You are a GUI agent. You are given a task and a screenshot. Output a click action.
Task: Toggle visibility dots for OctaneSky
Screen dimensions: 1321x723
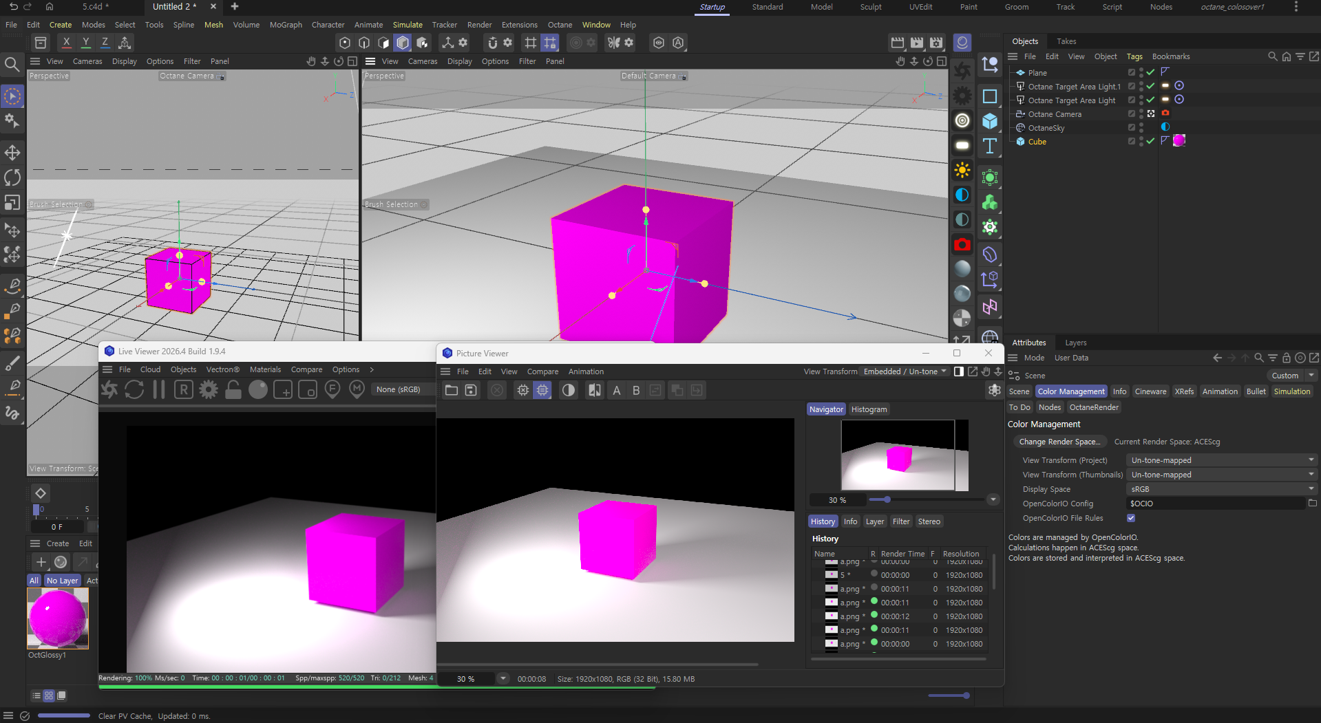tap(1141, 127)
